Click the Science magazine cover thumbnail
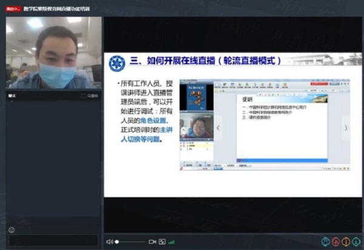Viewport: 364px width, 250px height. (196, 96)
